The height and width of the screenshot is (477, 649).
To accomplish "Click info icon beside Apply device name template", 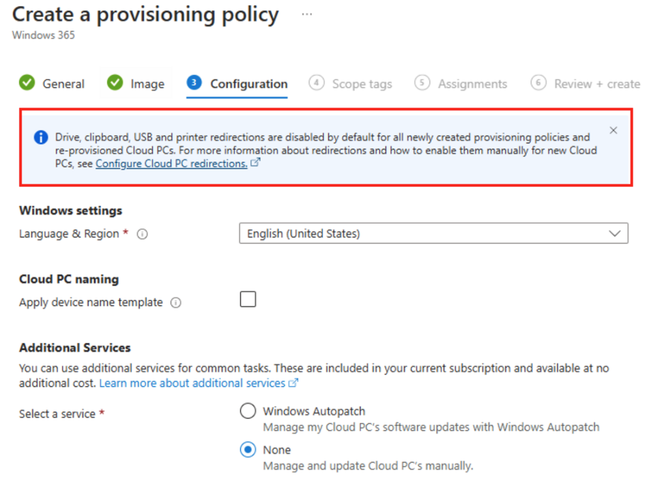I will click(175, 303).
